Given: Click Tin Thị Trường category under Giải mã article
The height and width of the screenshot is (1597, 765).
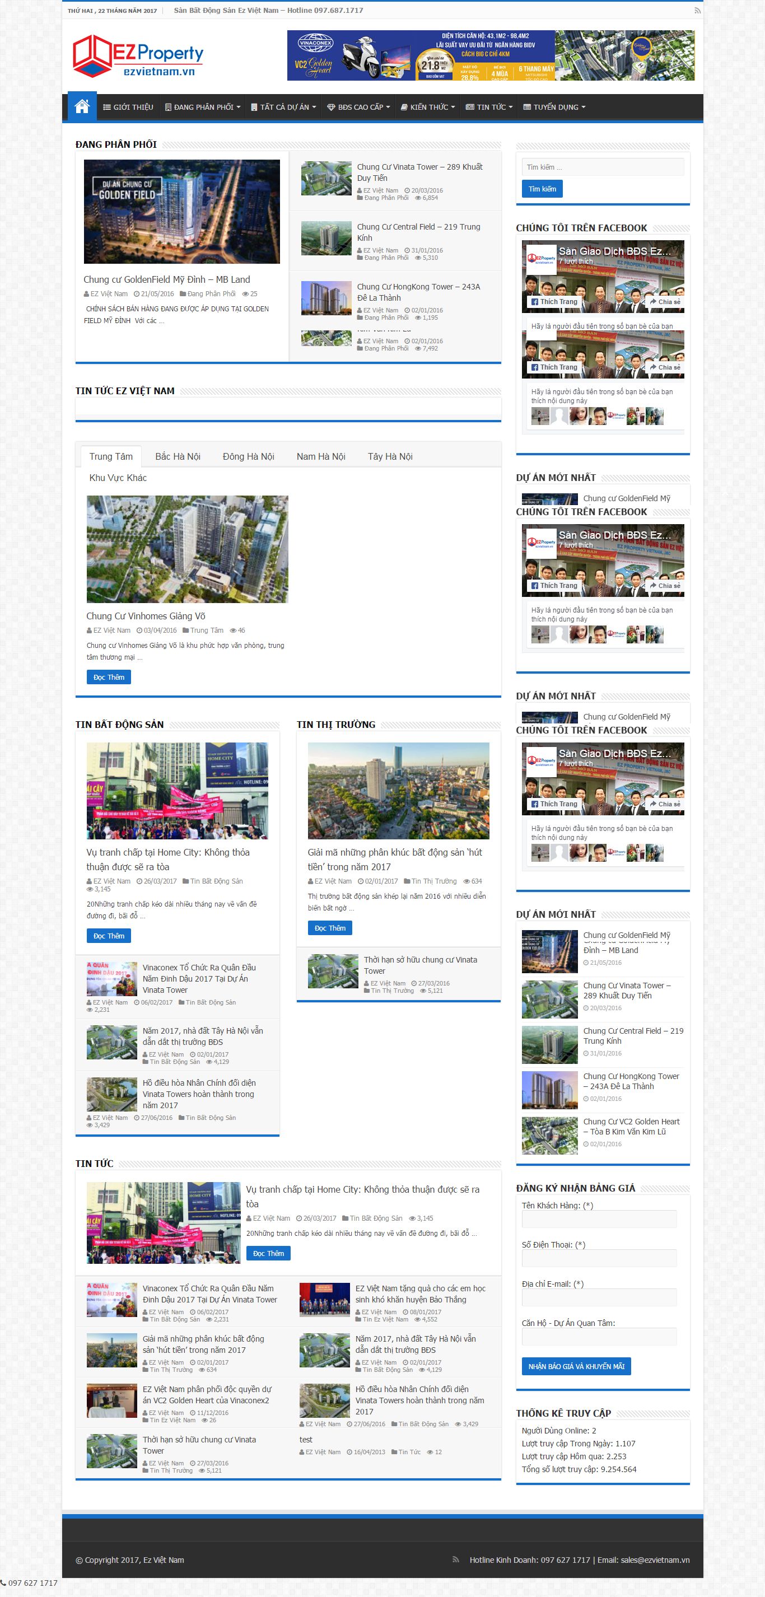Looking at the screenshot, I should click(x=433, y=881).
